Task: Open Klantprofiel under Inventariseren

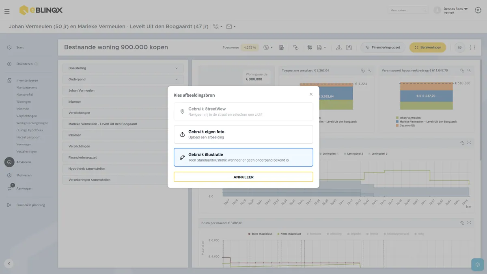Action: [25, 95]
